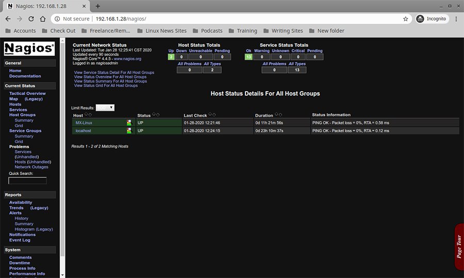The width and height of the screenshot is (464, 278).
Task: Click the Critical header in Service Totals
Action: [x=298, y=51]
